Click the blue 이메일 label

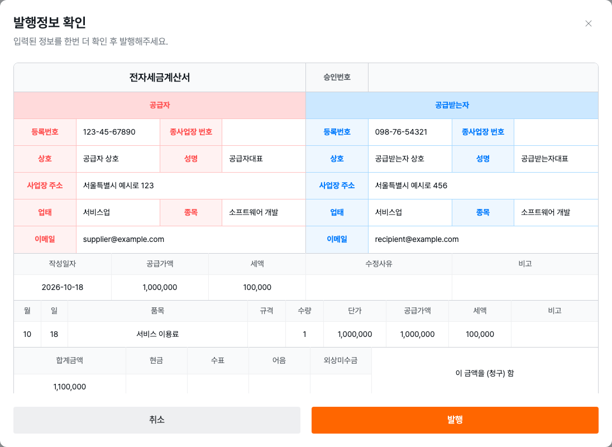click(337, 239)
